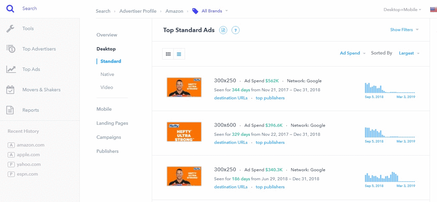Open the Desktop+Mobile device dropdown
Screen dimensions: 437x202
(x=402, y=10)
